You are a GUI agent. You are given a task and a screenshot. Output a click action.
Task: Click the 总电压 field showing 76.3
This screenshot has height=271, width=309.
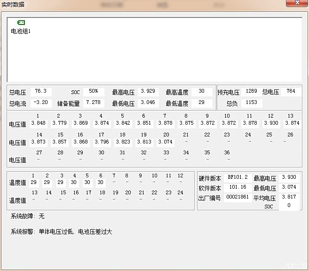(x=41, y=91)
